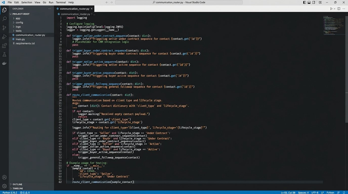The height and width of the screenshot is (194, 348).
Task: Open the Terminal menu
Action: pos(61,3)
